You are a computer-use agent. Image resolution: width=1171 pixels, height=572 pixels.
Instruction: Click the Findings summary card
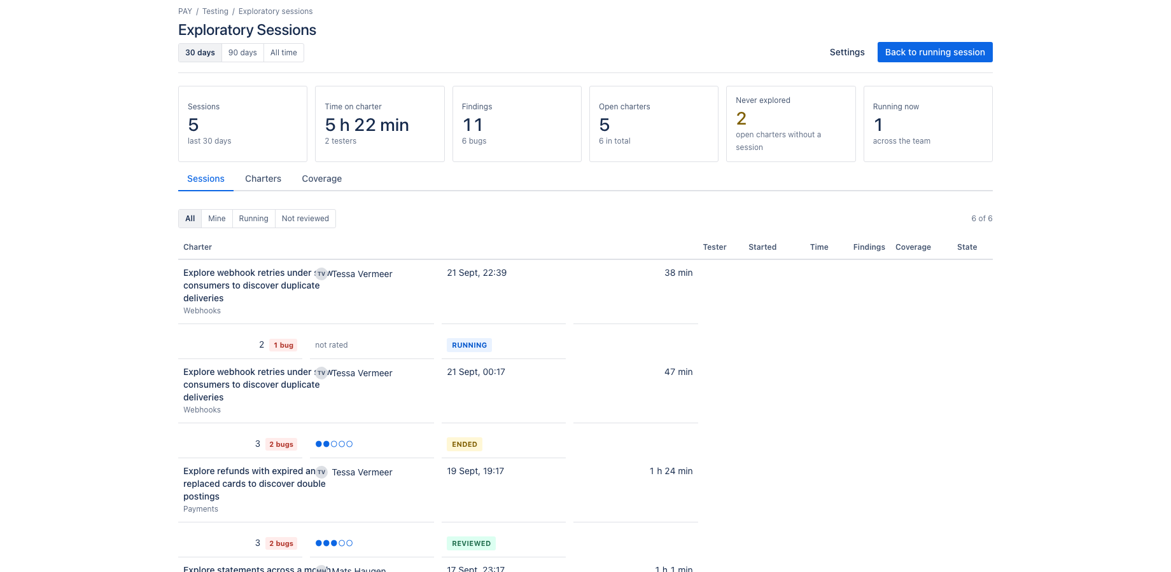coord(517,124)
